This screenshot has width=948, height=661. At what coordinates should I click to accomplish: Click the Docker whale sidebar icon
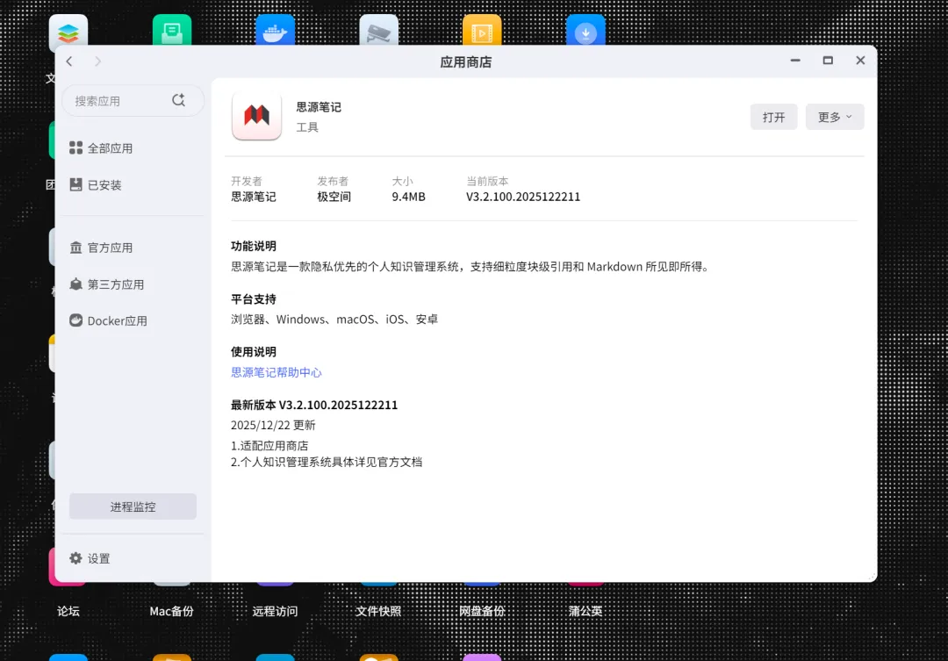click(x=75, y=320)
